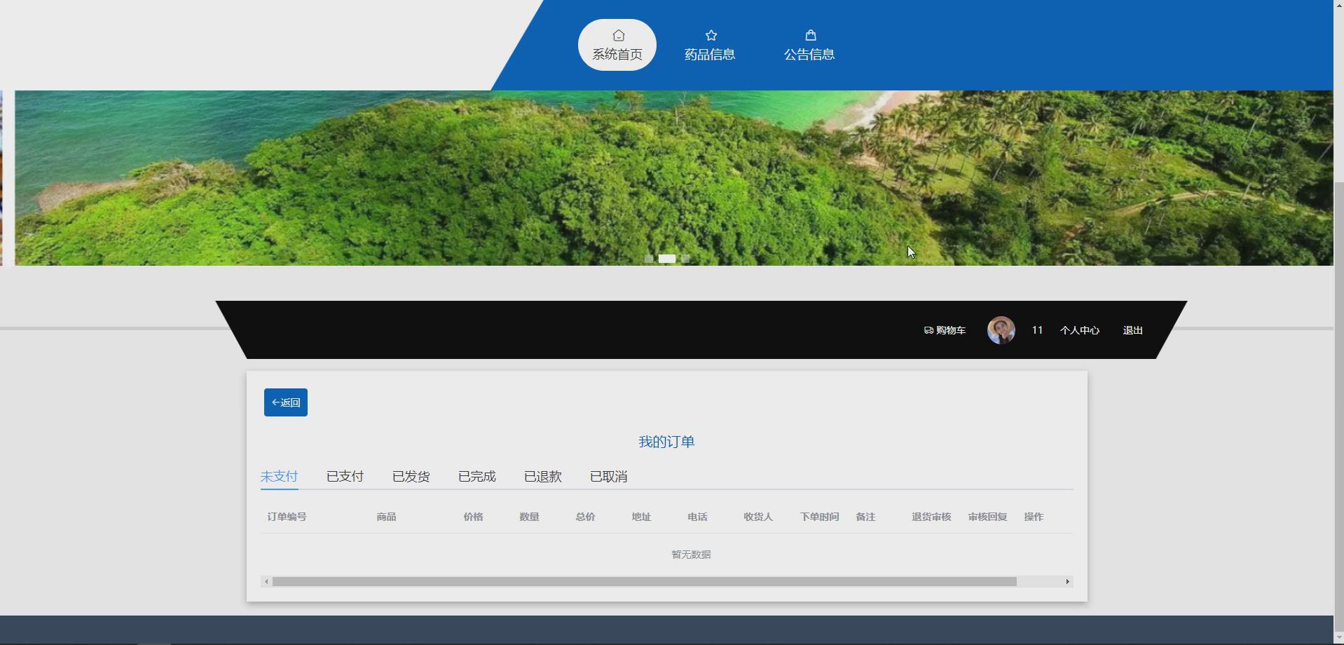This screenshot has height=645, width=1344.
Task: Click the page scrollbar down arrow
Action: [1338, 638]
